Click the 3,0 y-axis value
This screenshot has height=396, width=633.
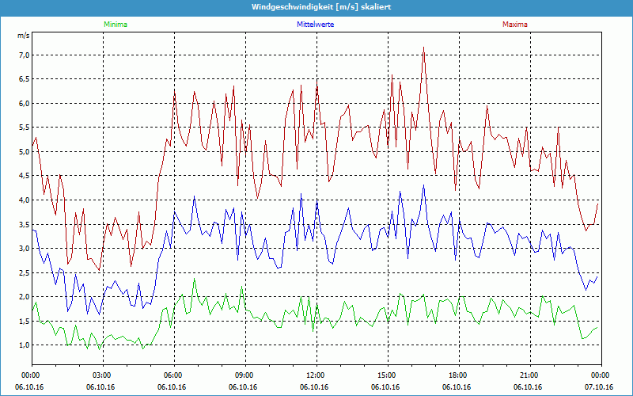pos(25,248)
